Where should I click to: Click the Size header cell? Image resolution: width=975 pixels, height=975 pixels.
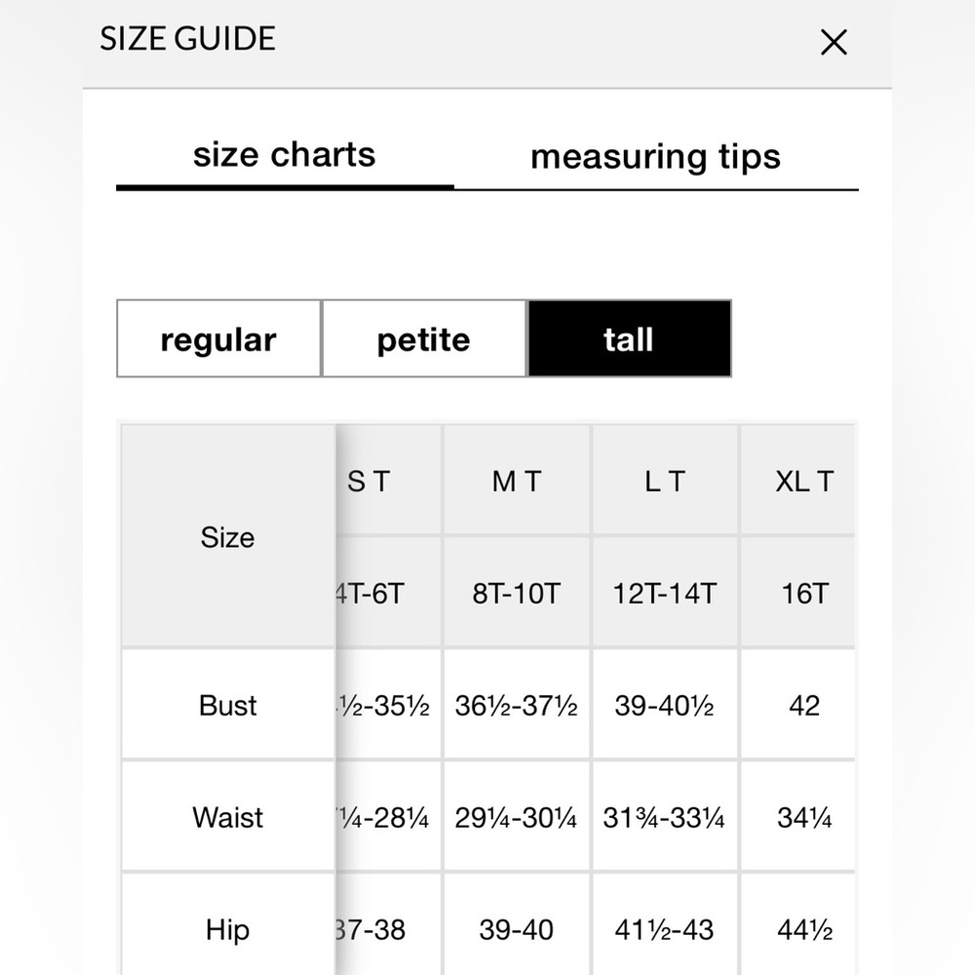(x=228, y=536)
